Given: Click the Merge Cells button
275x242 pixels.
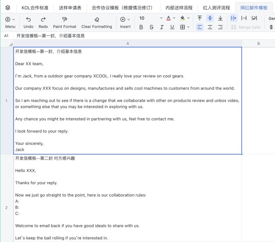Looking at the screenshot, I should pos(246,27).
